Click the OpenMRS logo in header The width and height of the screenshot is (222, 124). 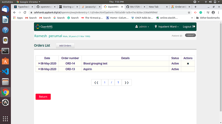(x=44, y=27)
